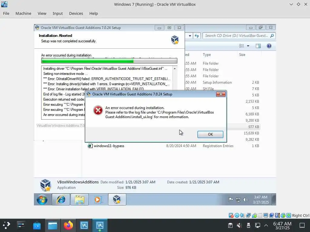Click the Explorer address bar refresh icon
Viewport: 310px width, 232px height.
click(197, 36)
